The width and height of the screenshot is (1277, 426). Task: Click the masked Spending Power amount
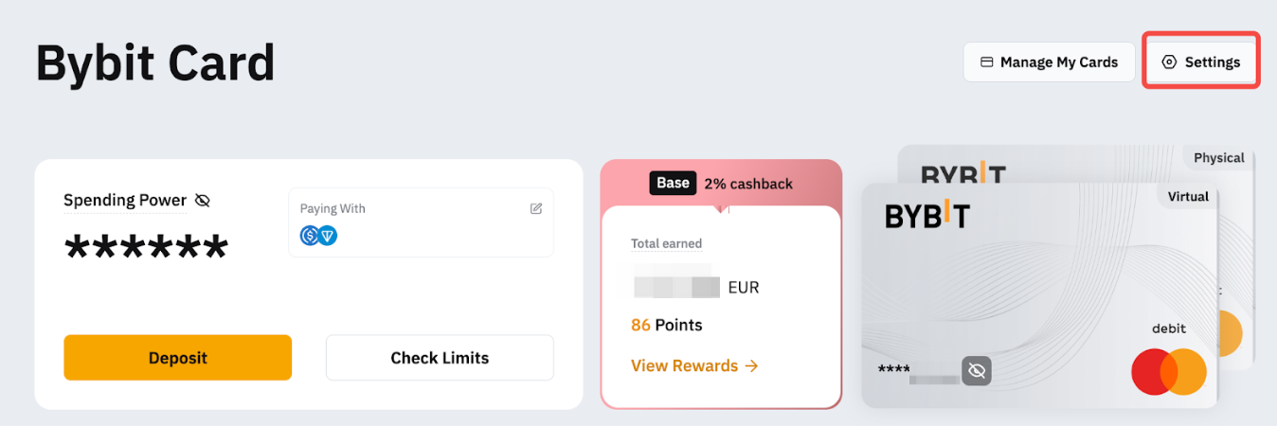pyautogui.click(x=146, y=250)
